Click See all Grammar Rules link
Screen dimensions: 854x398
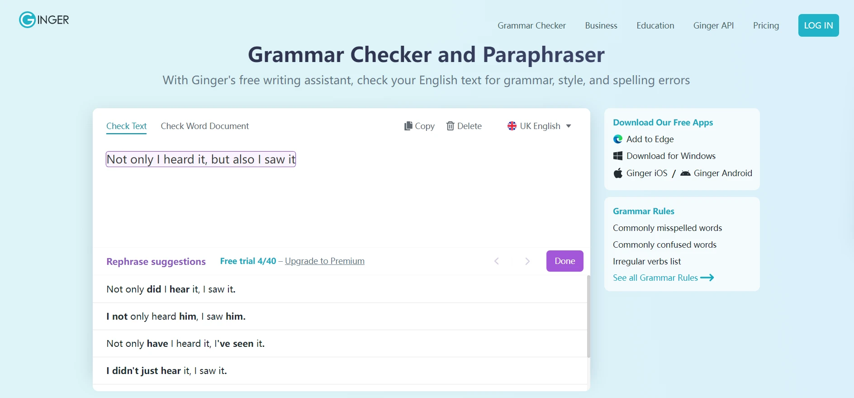pos(655,278)
